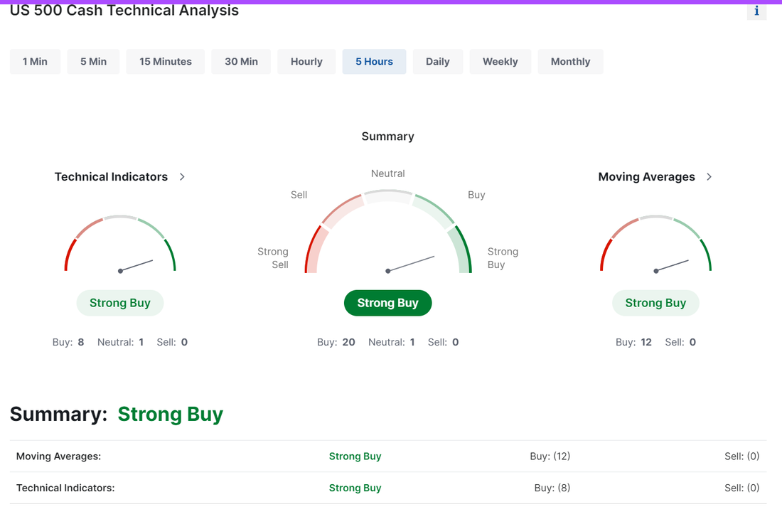Click 'Sell: 0' under the Summary gauge
This screenshot has width=782, height=529.
pyautogui.click(x=444, y=342)
